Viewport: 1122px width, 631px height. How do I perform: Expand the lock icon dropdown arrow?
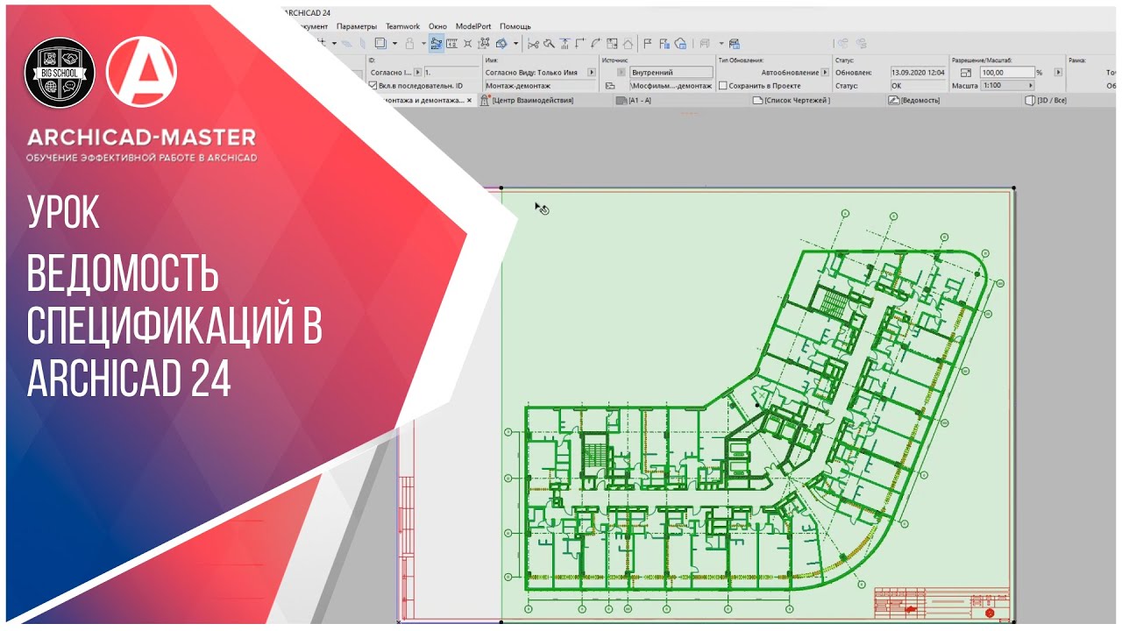click(x=424, y=44)
